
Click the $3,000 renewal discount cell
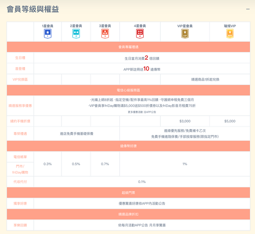[185, 121]
